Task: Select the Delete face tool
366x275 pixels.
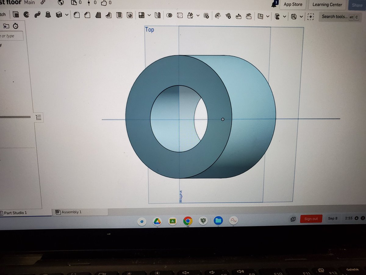Action: [228, 16]
